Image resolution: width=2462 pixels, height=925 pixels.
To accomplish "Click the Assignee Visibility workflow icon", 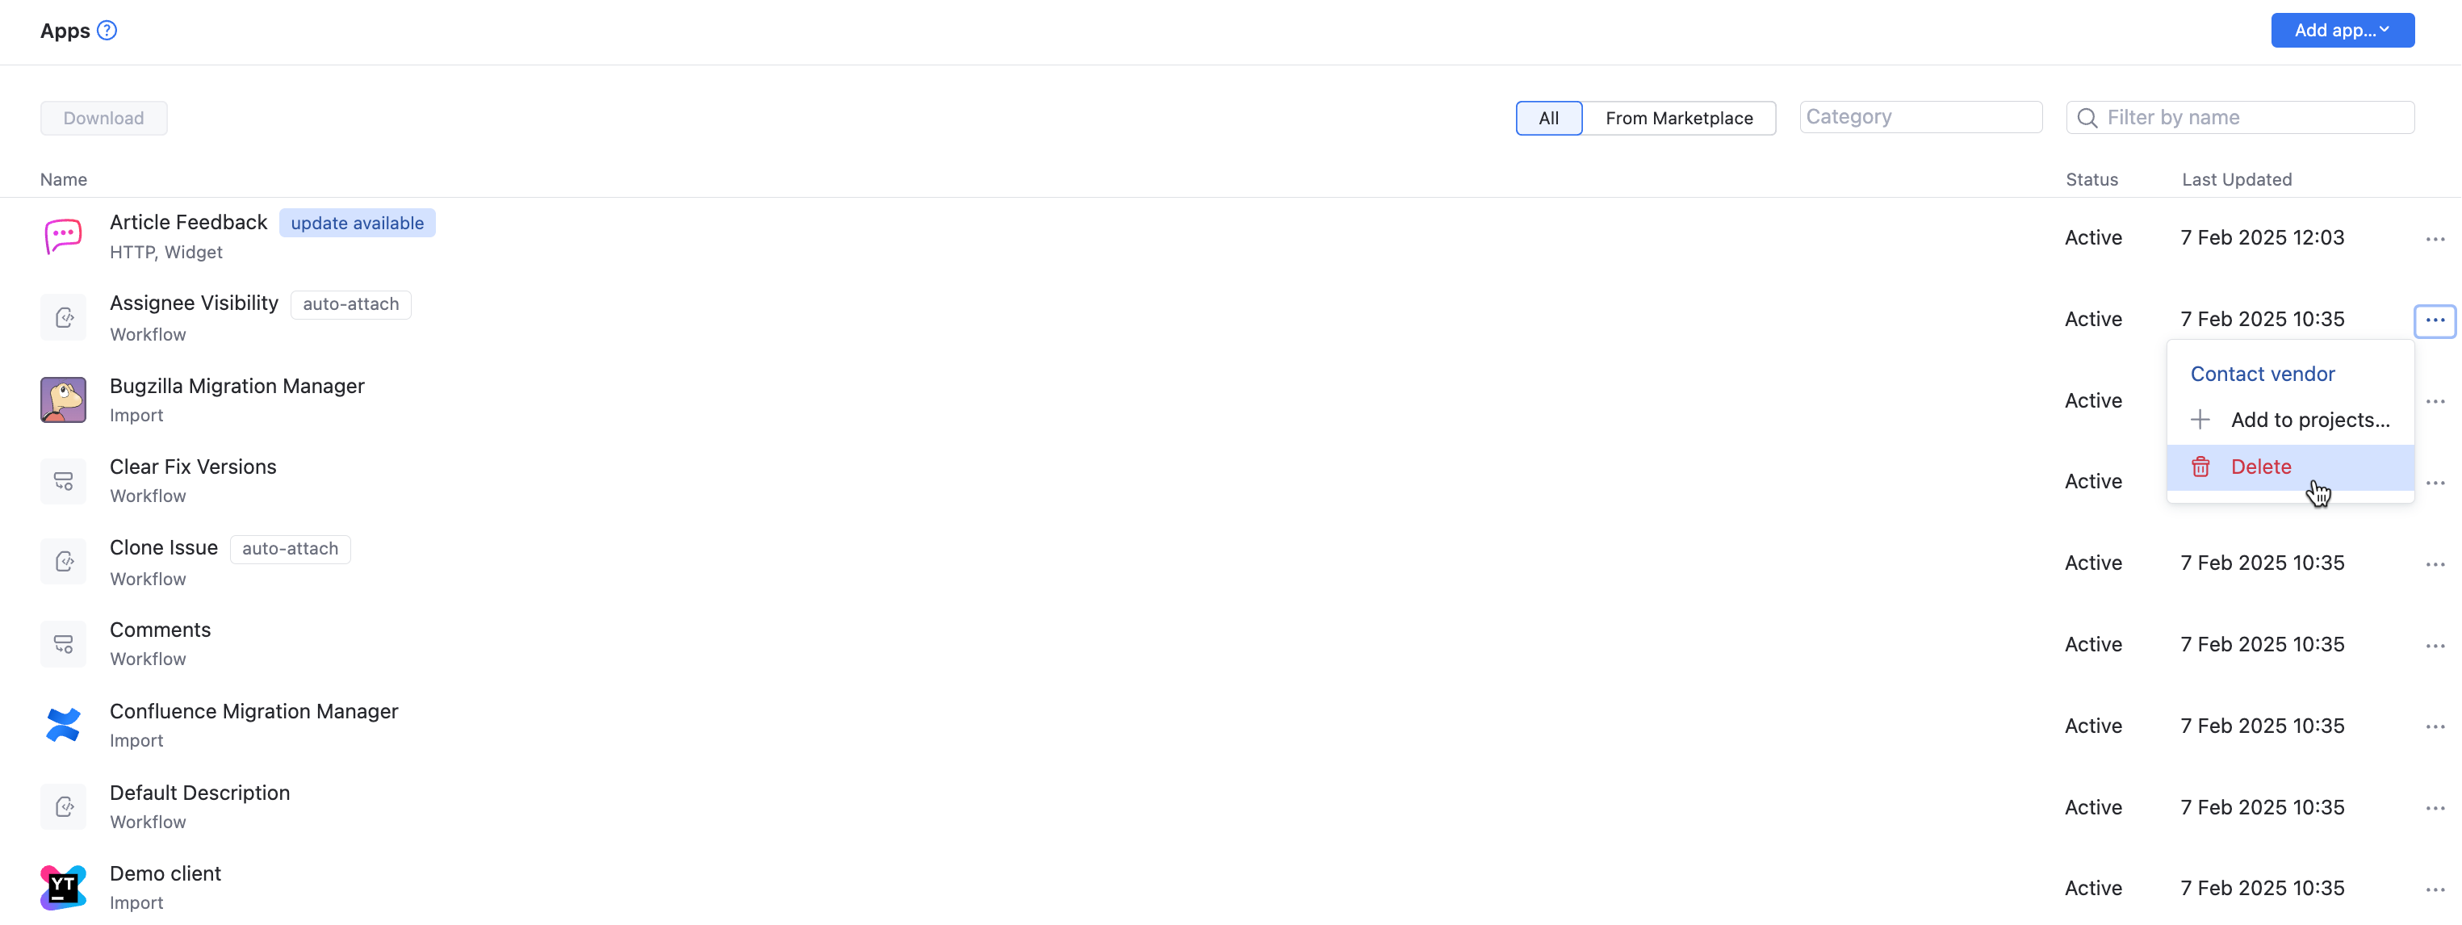I will tap(63, 318).
